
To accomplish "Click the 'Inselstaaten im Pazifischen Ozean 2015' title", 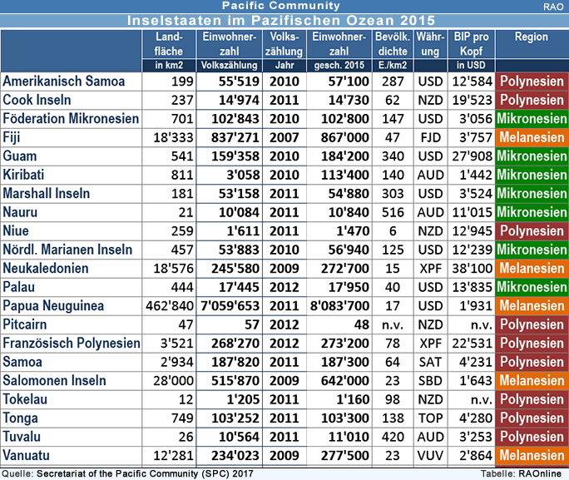I will [280, 21].
